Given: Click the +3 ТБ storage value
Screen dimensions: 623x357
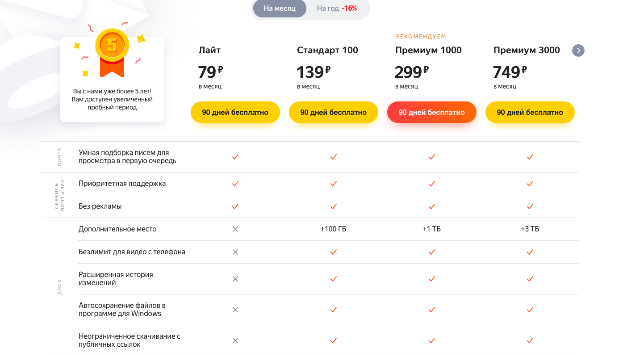Looking at the screenshot, I should (x=530, y=229).
